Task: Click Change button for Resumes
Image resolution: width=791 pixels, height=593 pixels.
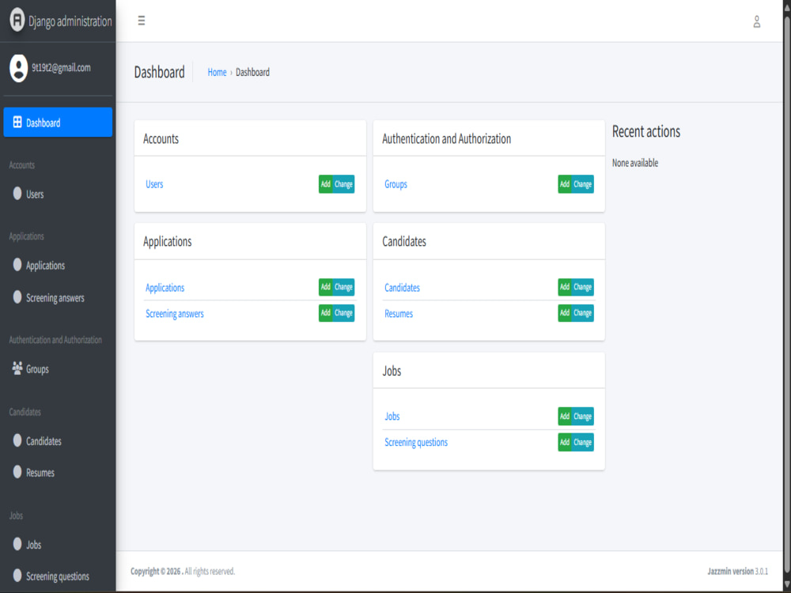Action: point(583,312)
